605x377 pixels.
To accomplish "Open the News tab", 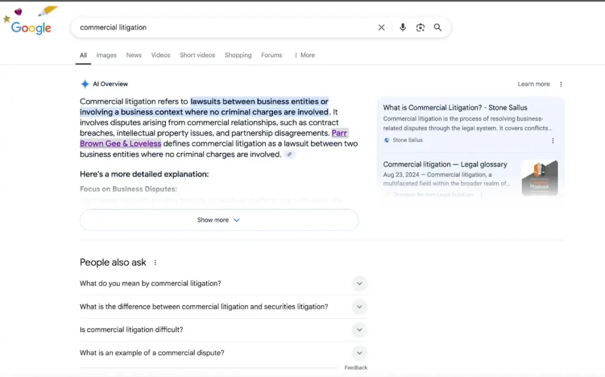I will coord(134,55).
